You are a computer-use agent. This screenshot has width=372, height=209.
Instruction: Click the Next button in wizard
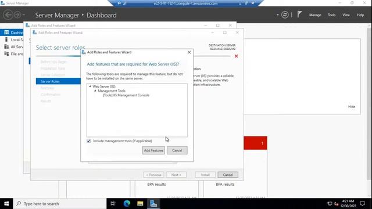(x=176, y=175)
